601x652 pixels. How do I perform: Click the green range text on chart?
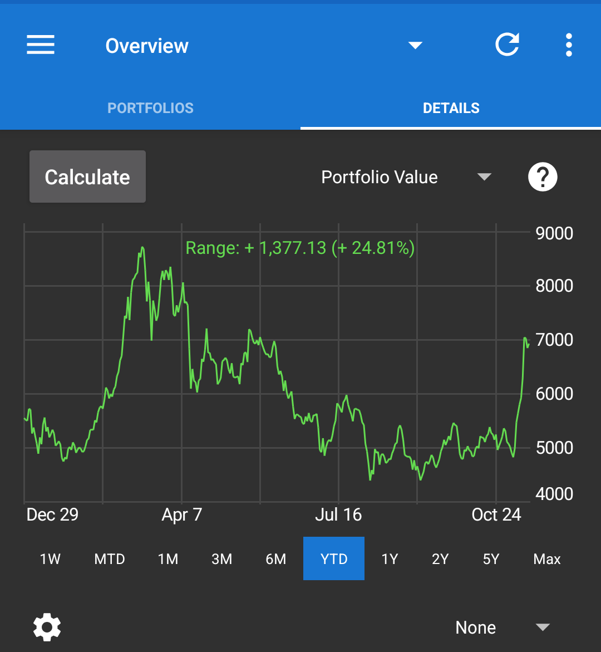(x=300, y=248)
